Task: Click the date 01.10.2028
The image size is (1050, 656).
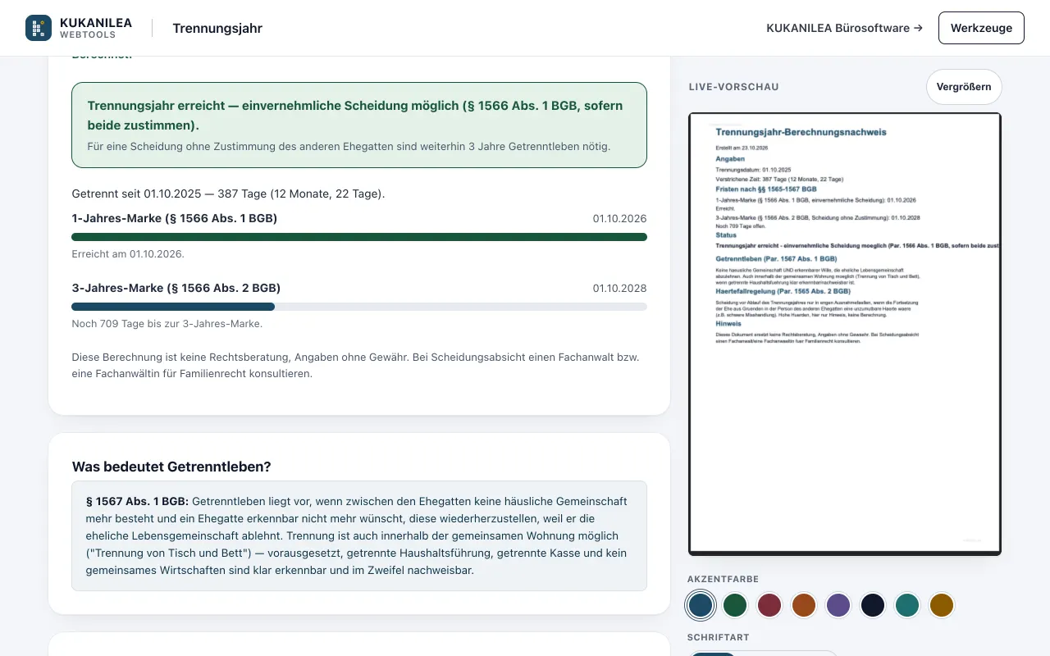Action: 620,288
